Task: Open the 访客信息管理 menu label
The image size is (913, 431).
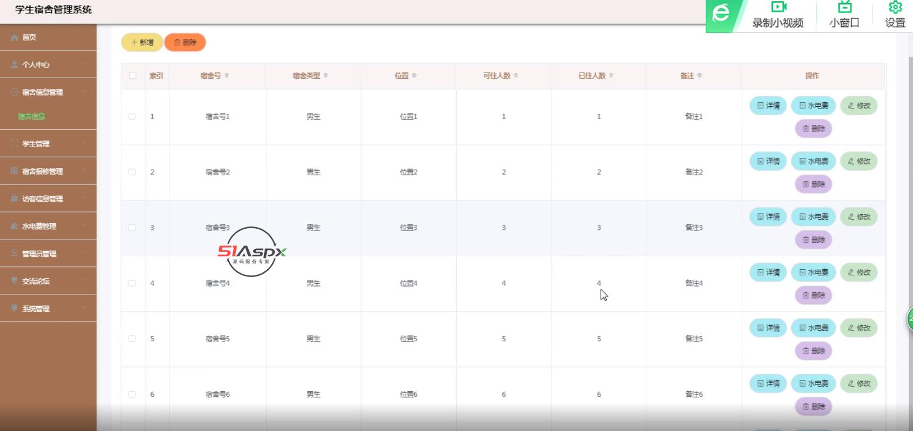Action: point(43,199)
